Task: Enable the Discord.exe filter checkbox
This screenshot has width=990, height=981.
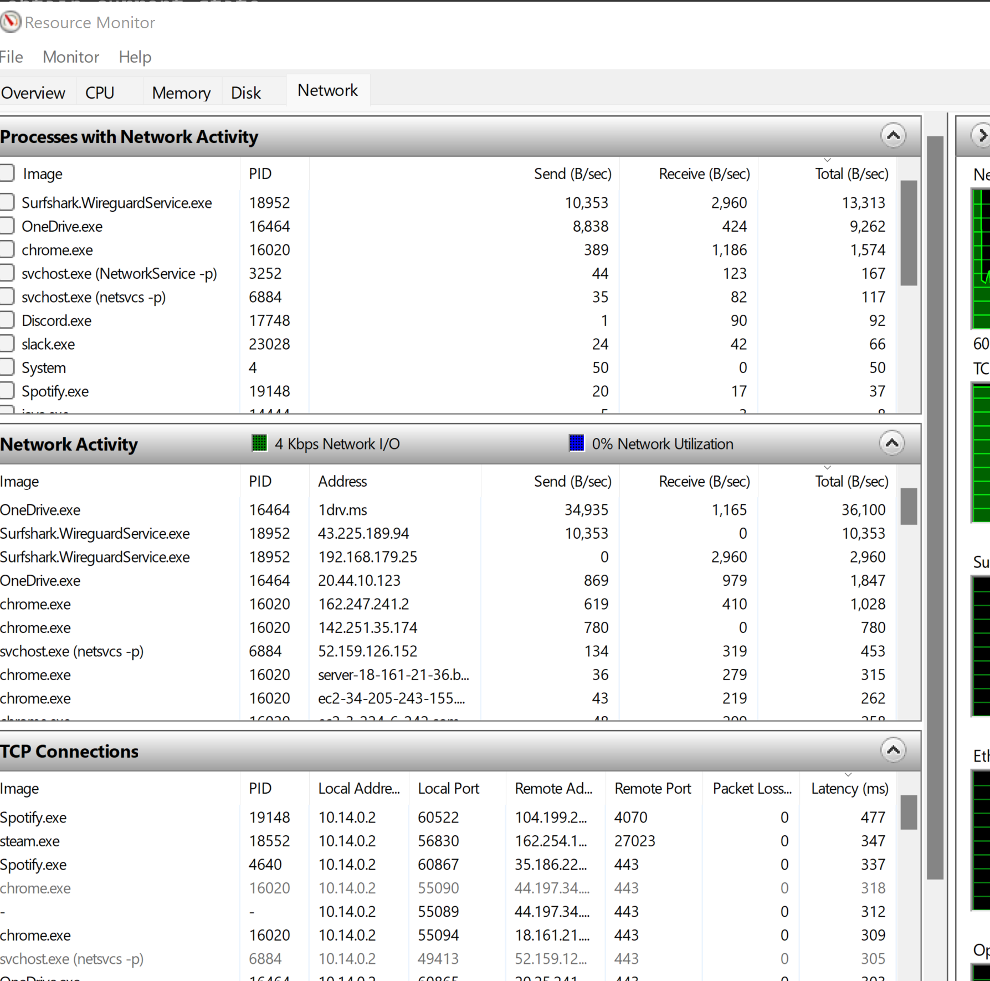Action: (x=7, y=319)
